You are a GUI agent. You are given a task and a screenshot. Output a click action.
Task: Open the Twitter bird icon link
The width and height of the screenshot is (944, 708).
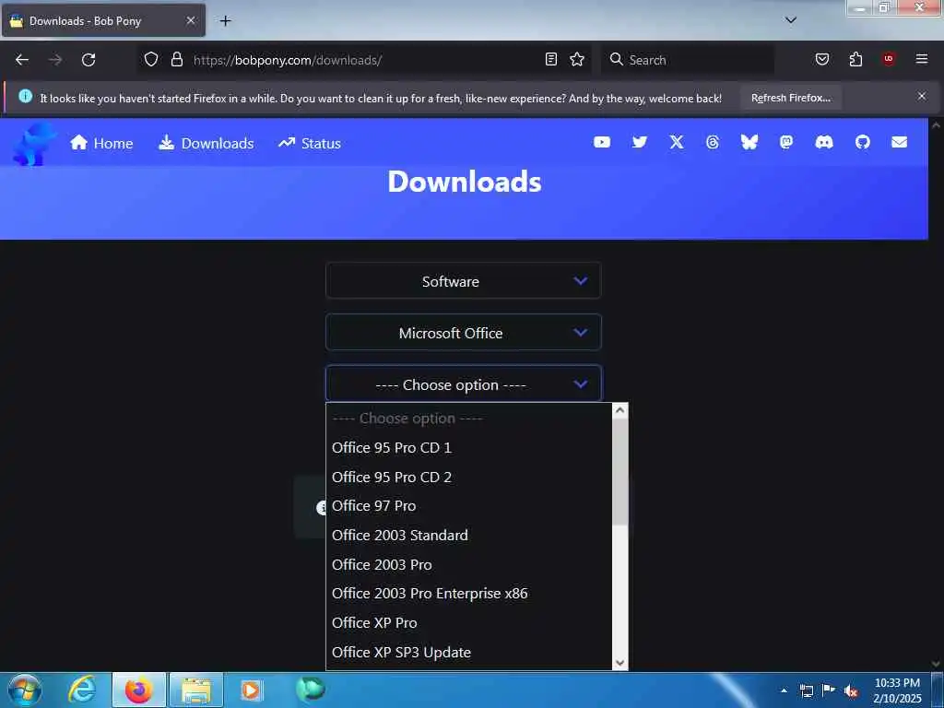pyautogui.click(x=640, y=142)
